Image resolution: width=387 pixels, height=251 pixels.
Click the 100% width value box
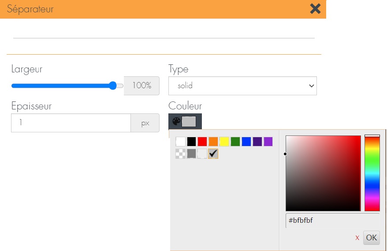pos(141,86)
